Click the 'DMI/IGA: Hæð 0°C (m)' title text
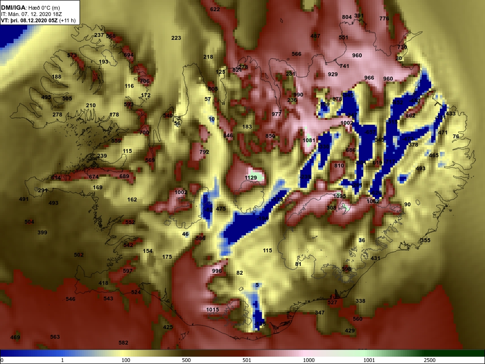The image size is (485, 364). 30,8
